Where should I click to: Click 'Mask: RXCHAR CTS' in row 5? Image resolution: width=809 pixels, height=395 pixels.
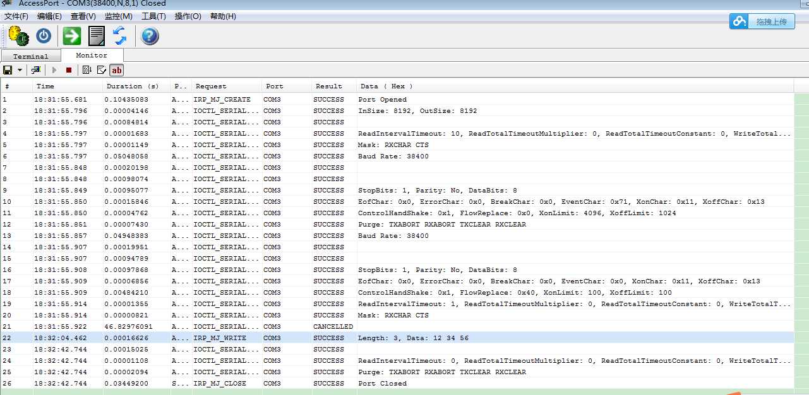pos(393,145)
